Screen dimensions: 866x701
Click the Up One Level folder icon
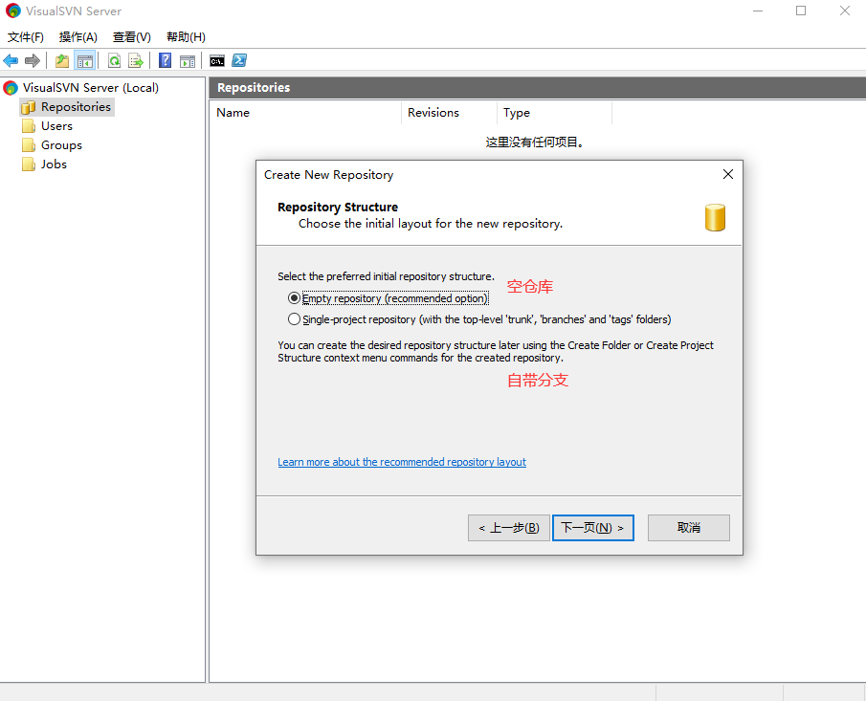(62, 61)
